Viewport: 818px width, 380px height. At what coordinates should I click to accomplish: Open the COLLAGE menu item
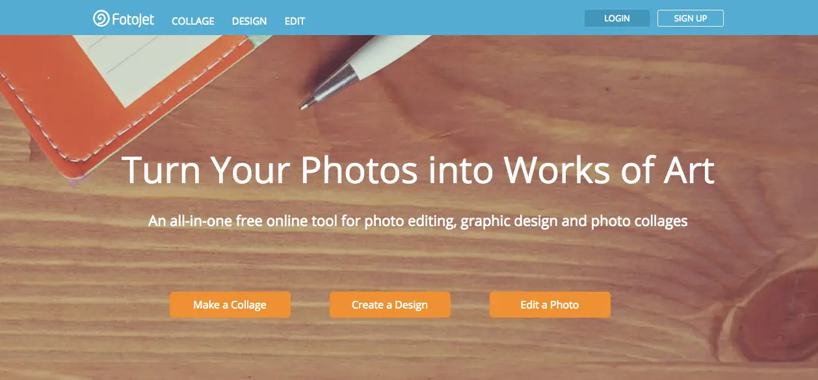193,21
